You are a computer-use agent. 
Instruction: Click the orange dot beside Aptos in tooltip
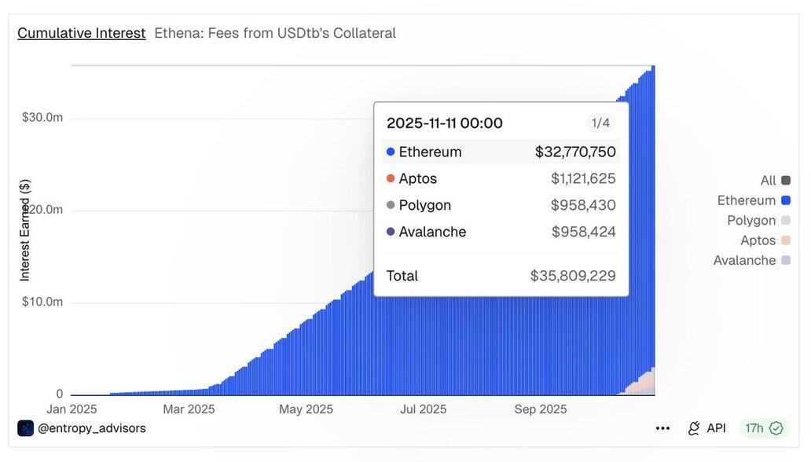[x=391, y=178]
